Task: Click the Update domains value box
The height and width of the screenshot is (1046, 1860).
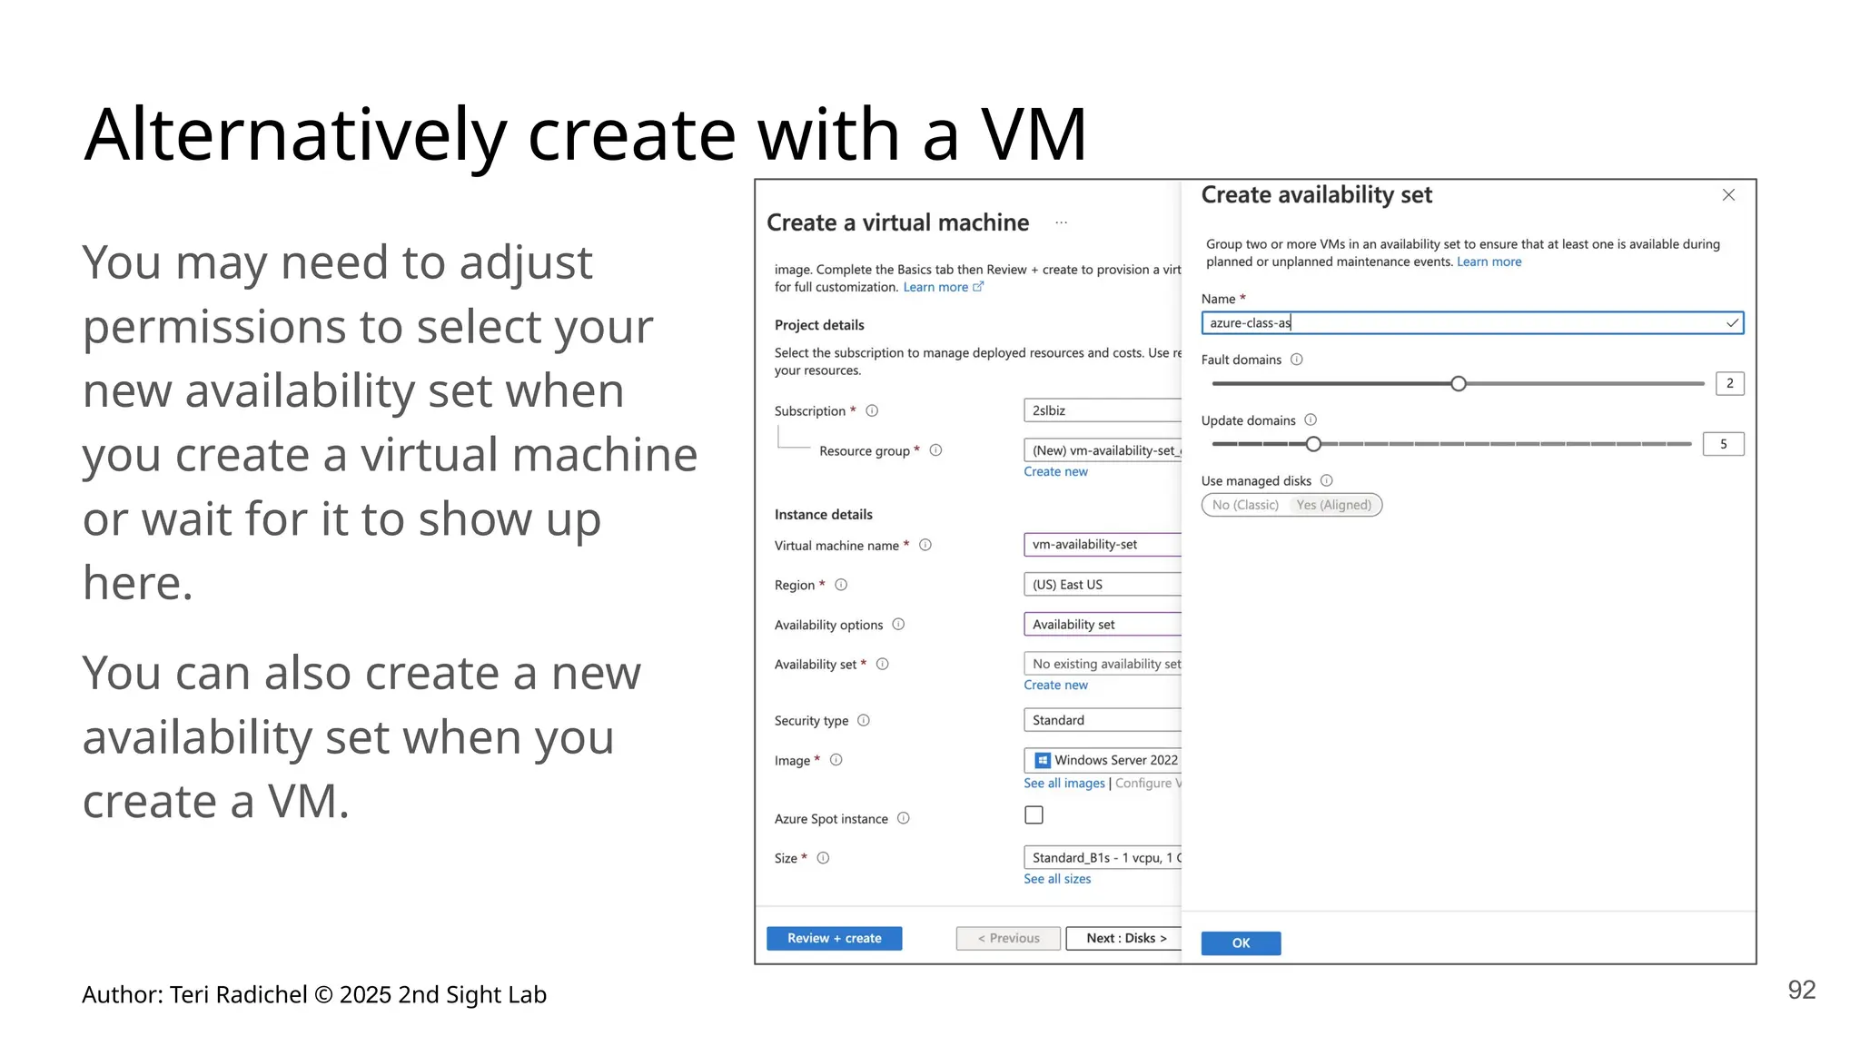Action: 1724,444
